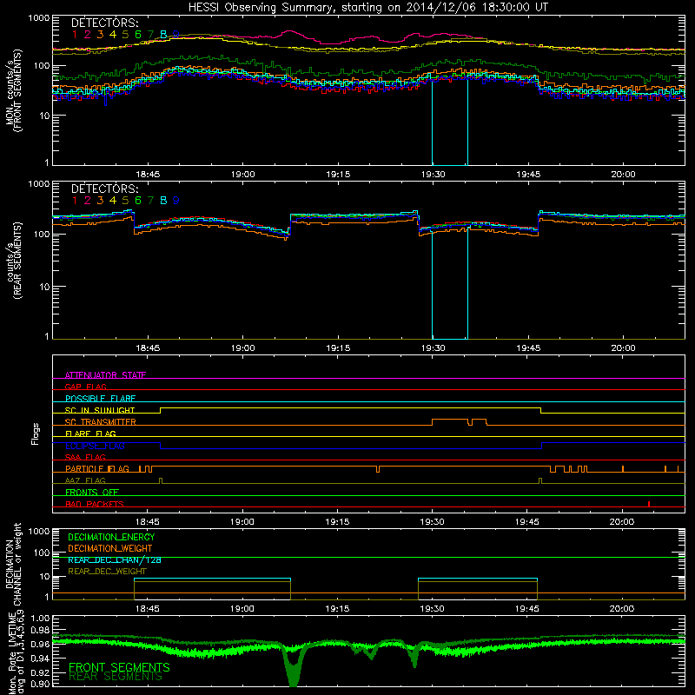The height and width of the screenshot is (695, 695).
Task: Click the REAR_DEC_CHAN/128 legend entry
Action: click(x=115, y=559)
